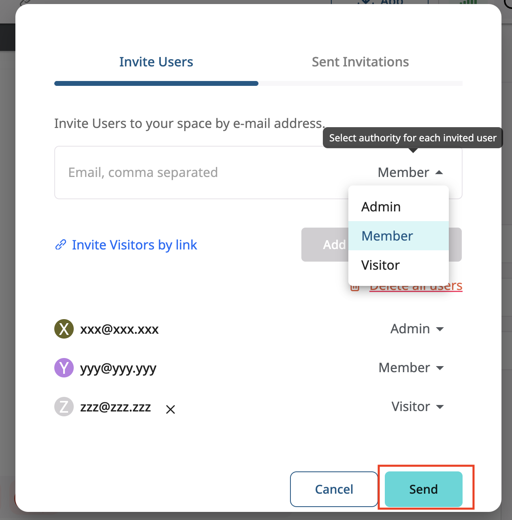The height and width of the screenshot is (520, 512).
Task: Click the blue progress bar under Invite Users
Action: 156,83
